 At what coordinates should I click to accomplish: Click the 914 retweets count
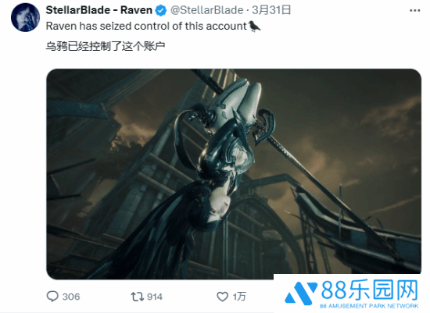[155, 297]
